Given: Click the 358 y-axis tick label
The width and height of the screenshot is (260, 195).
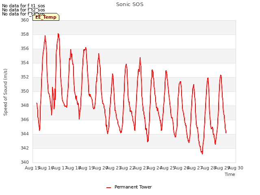Looking at the screenshot, I should (x=25, y=34).
